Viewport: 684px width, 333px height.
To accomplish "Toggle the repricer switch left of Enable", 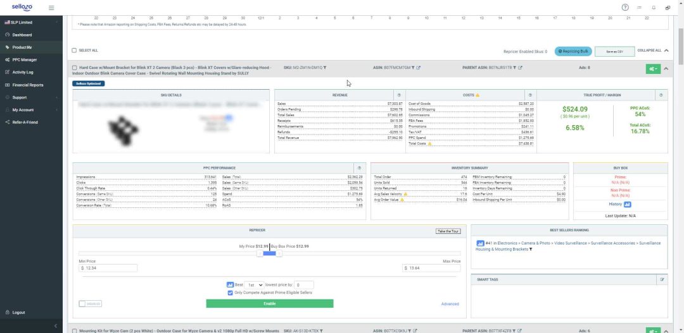I will pyautogui.click(x=91, y=304).
